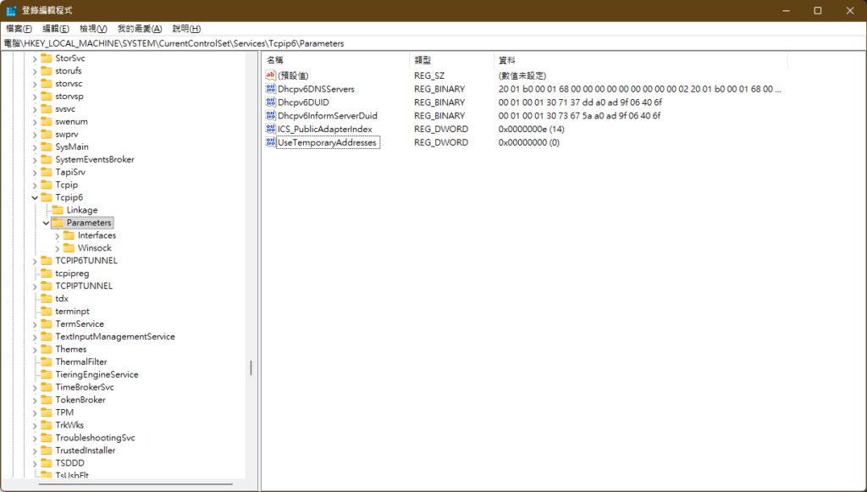This screenshot has height=492, width=867.
Task: Click the Themes folder icon in tree
Action: point(47,349)
